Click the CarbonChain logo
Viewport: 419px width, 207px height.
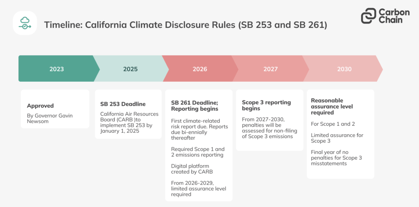tap(385, 16)
